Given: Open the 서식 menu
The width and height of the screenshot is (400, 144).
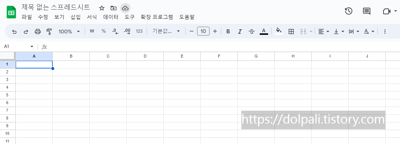Looking at the screenshot, I should [x=92, y=17].
